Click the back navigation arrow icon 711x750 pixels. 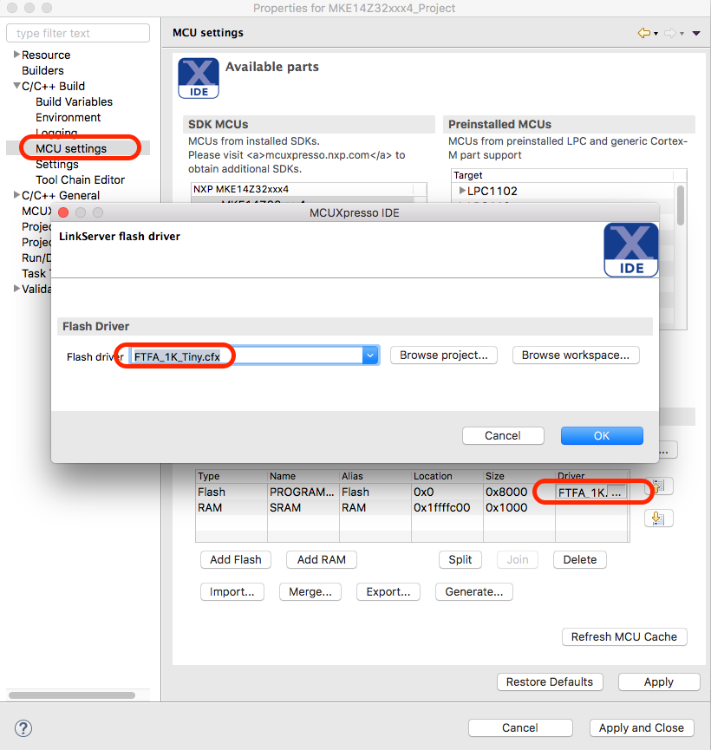[644, 33]
